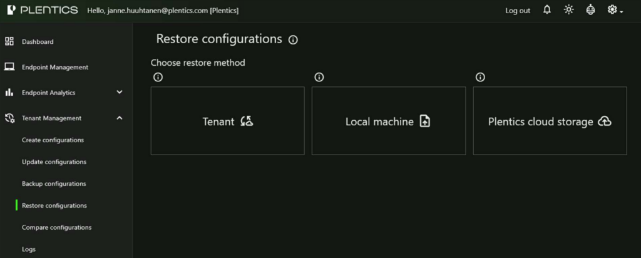Click the Tenant Management sync icon

point(9,118)
